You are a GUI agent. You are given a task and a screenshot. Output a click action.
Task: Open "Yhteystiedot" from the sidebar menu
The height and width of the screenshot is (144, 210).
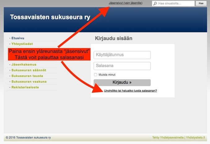pos(22,44)
